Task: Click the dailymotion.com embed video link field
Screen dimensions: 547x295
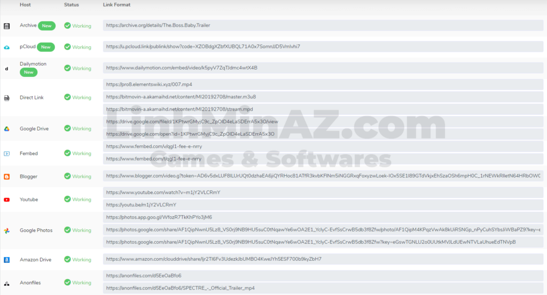Action: [323, 68]
